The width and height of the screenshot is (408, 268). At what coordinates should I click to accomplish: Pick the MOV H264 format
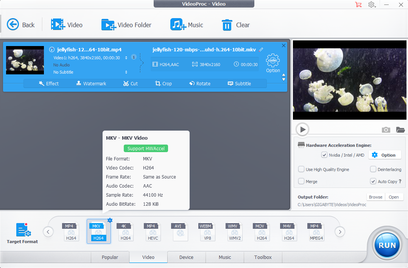point(262,232)
